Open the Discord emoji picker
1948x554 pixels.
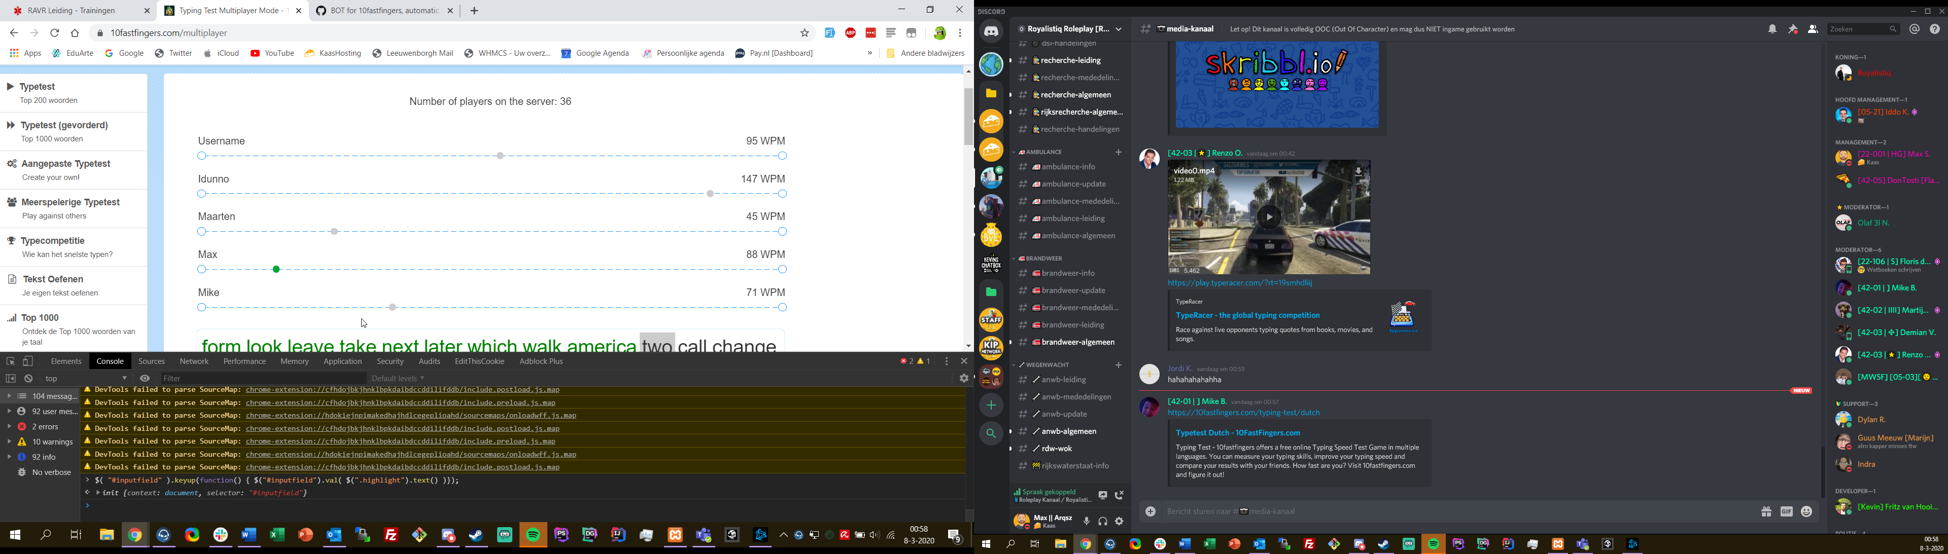1806,512
